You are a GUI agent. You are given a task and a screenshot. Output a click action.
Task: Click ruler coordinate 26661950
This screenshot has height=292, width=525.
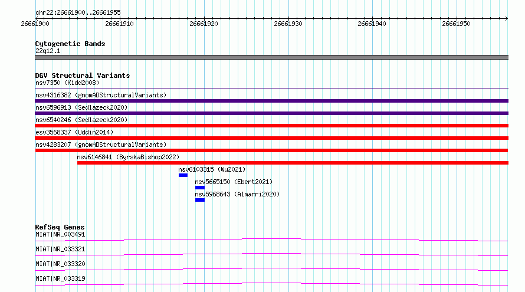point(457,24)
